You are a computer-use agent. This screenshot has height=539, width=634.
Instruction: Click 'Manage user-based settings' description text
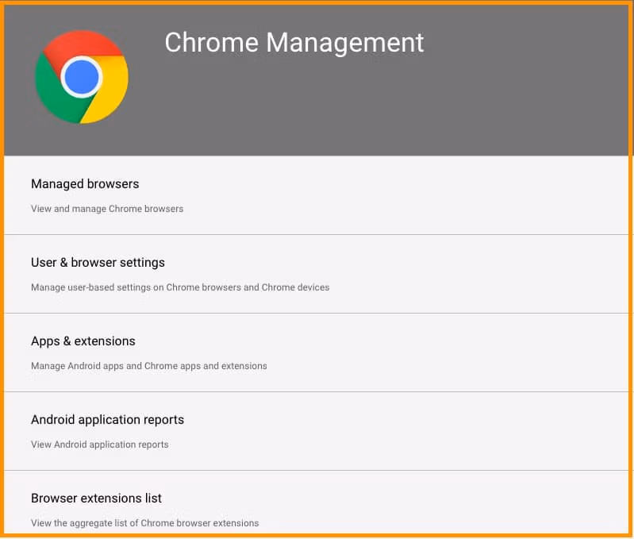180,287
